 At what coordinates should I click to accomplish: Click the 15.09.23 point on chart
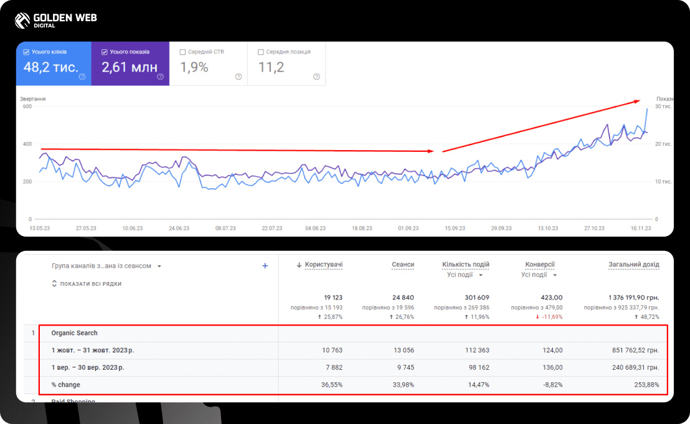coord(455,228)
